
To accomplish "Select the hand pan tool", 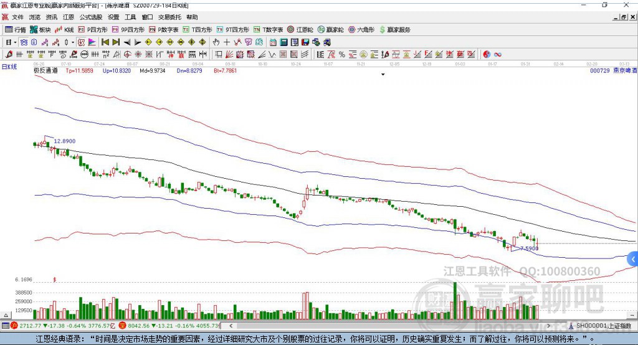I will [x=216, y=42].
